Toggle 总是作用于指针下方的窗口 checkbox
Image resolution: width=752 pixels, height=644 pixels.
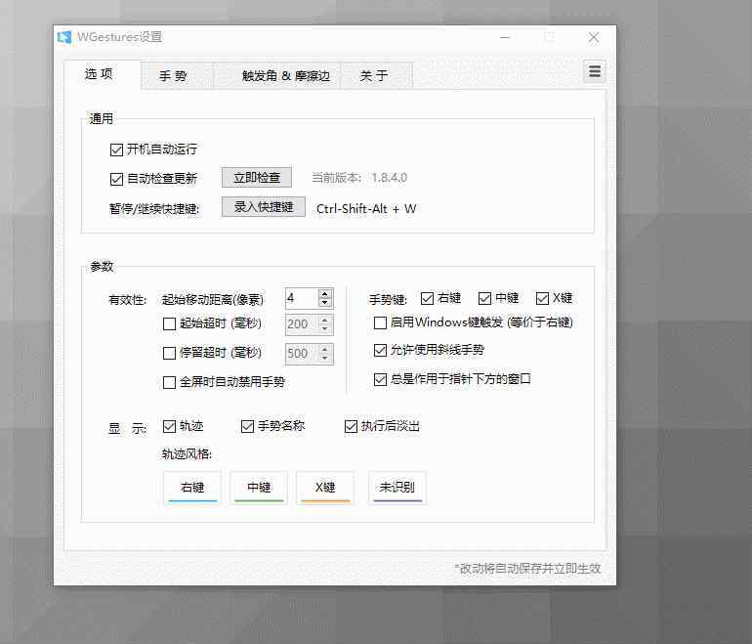(380, 379)
